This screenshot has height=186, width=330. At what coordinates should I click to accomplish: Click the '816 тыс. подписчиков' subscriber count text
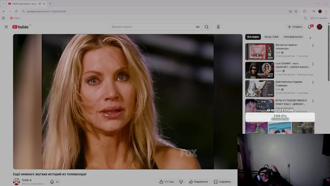pos(32,184)
